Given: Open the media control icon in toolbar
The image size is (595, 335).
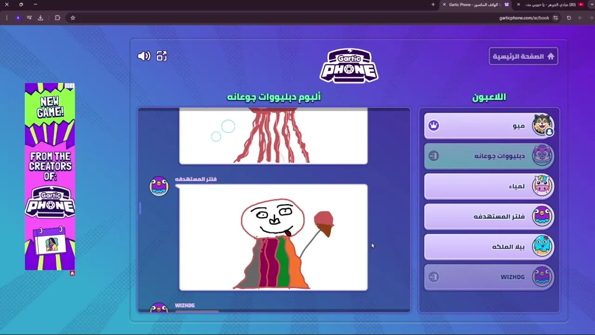Looking at the screenshot, I should pos(29,18).
